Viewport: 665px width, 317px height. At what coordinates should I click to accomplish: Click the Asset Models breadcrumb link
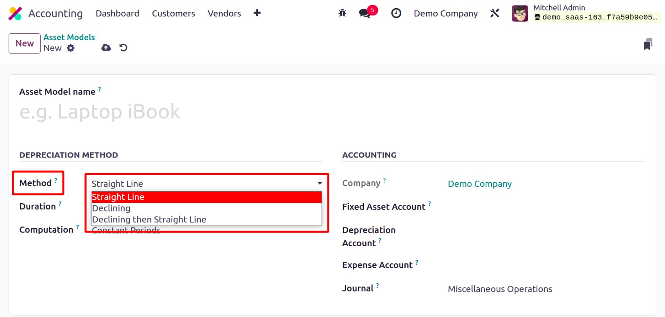click(x=69, y=37)
